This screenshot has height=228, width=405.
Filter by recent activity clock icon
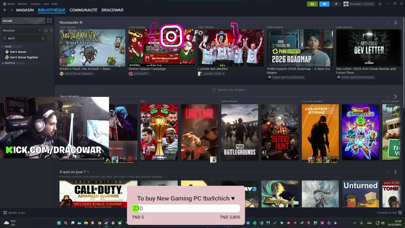point(46,30)
